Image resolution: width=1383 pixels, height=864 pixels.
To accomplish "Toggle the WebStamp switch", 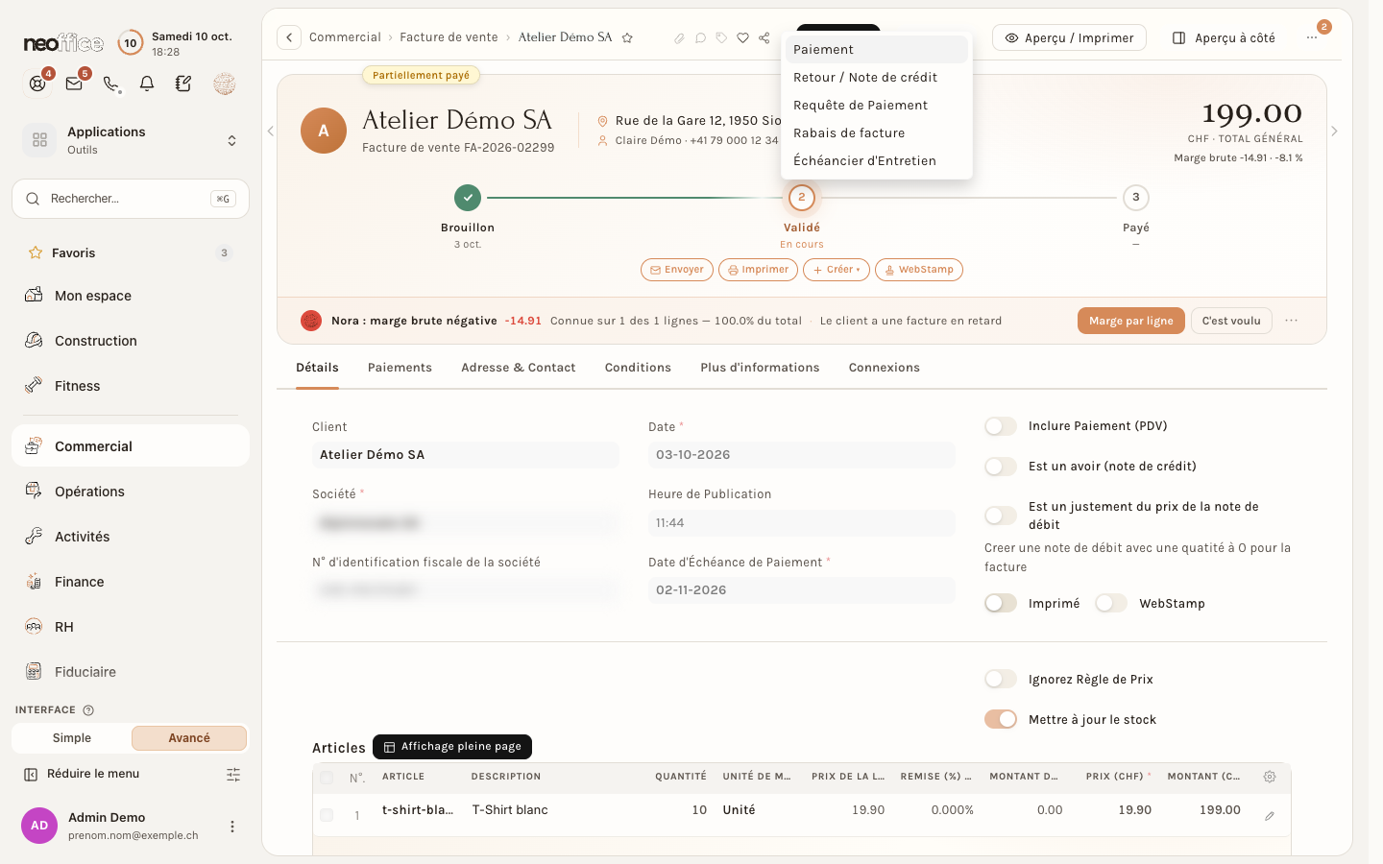I will (x=1111, y=603).
